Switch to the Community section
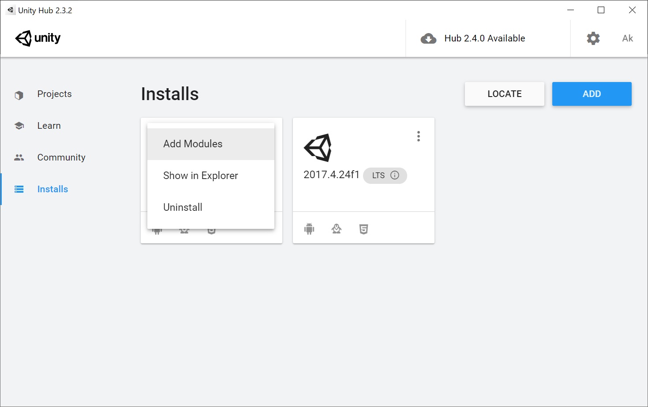The height and width of the screenshot is (407, 648). (x=61, y=157)
